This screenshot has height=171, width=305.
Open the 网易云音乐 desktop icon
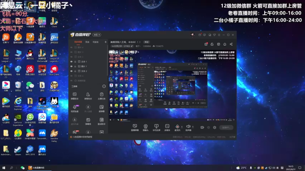pyautogui.click(x=30, y=70)
